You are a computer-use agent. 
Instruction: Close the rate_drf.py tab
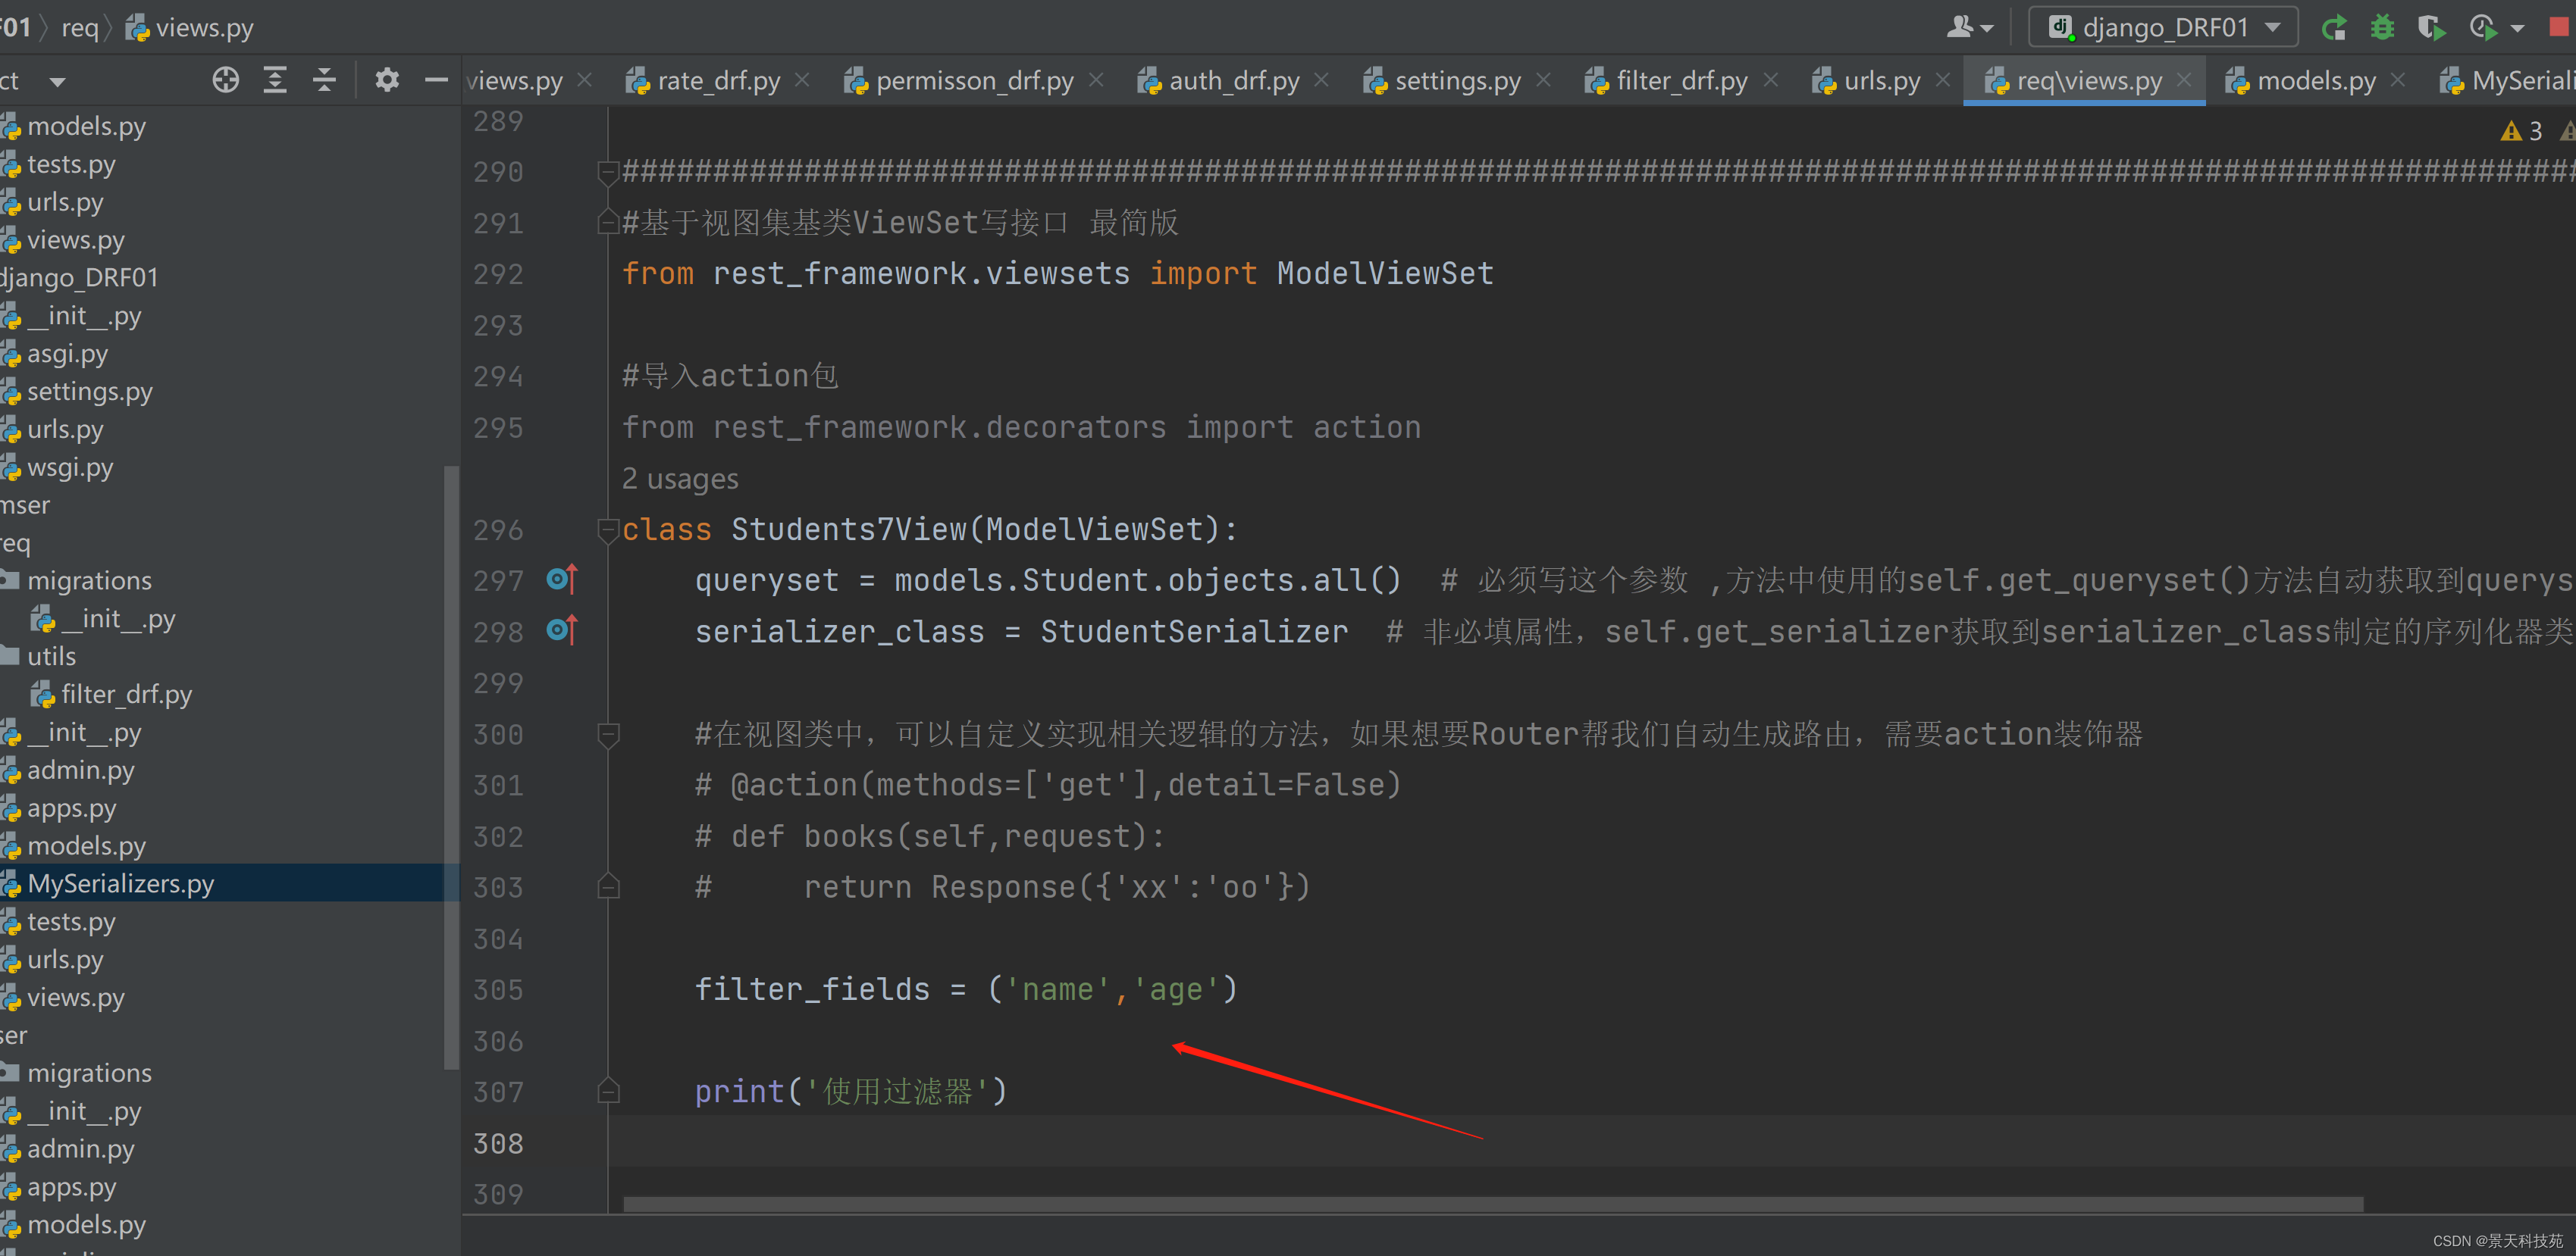802,80
